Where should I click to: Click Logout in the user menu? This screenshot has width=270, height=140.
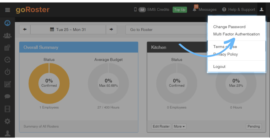pyautogui.click(x=219, y=67)
